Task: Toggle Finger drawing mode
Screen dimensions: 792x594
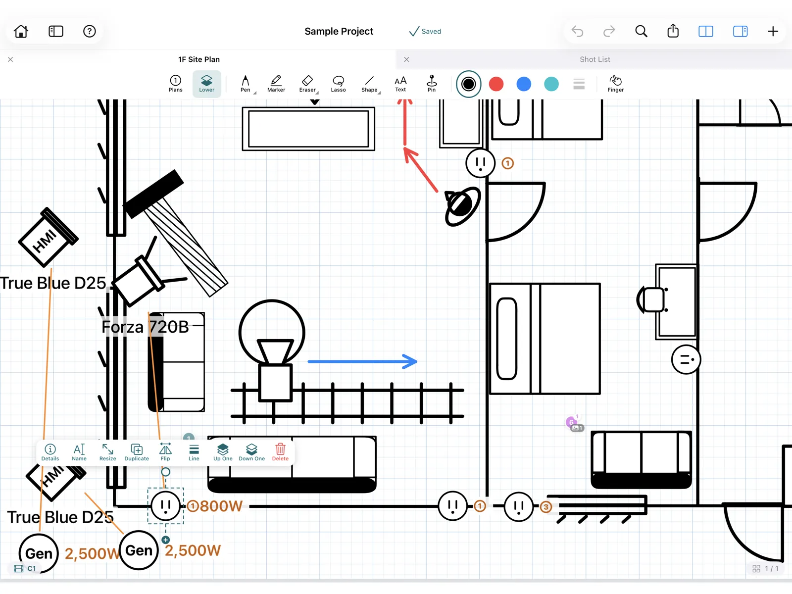Action: click(616, 84)
